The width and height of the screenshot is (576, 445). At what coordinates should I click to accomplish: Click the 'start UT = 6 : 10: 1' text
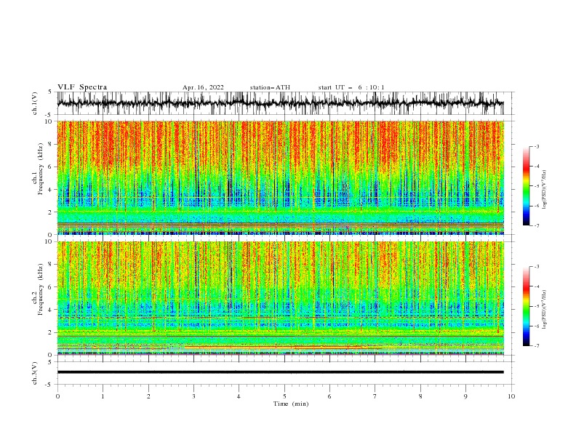351,87
